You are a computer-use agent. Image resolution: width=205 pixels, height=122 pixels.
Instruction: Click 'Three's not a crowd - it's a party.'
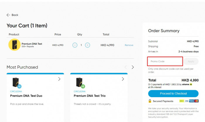92,104
